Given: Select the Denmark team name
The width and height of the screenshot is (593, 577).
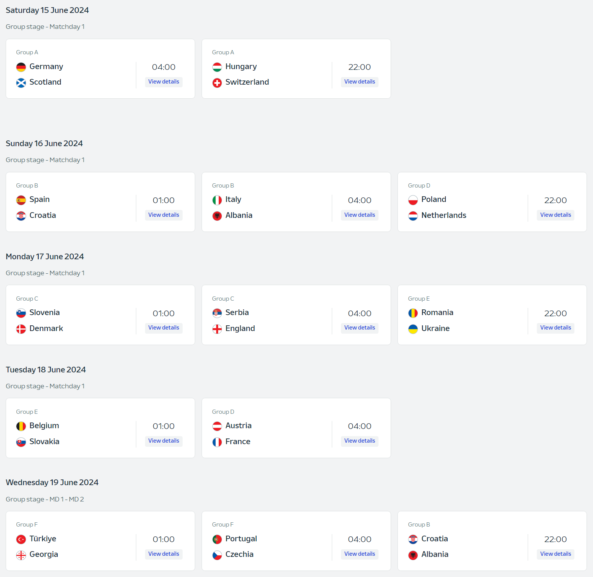Looking at the screenshot, I should point(46,328).
